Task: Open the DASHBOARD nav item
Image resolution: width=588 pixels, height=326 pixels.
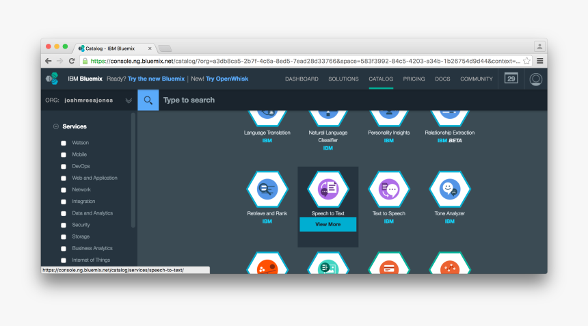Action: coord(302,79)
